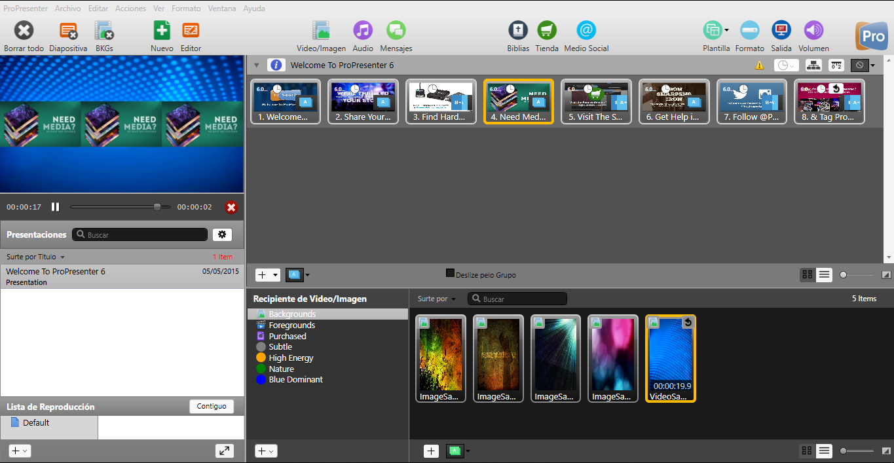This screenshot has width=894, height=463.
Task: Open the timer clock dropdown
Action: [787, 65]
